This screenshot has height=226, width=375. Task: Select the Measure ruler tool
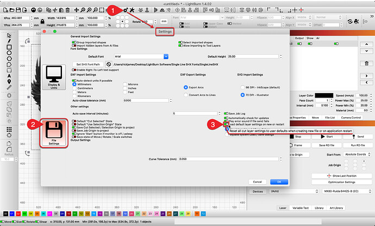[x=9, y=87]
